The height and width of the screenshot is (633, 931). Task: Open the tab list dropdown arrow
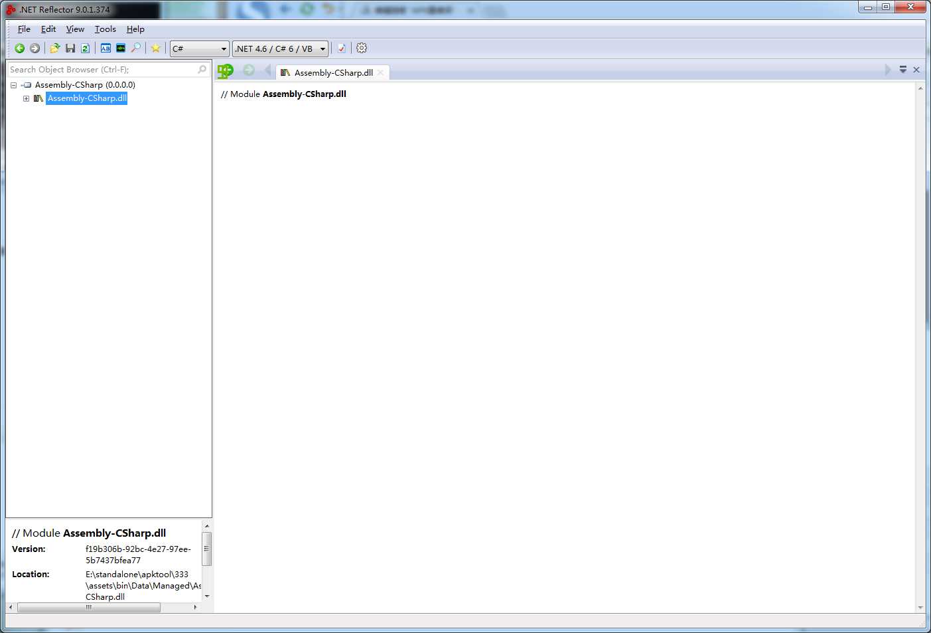[x=903, y=70]
